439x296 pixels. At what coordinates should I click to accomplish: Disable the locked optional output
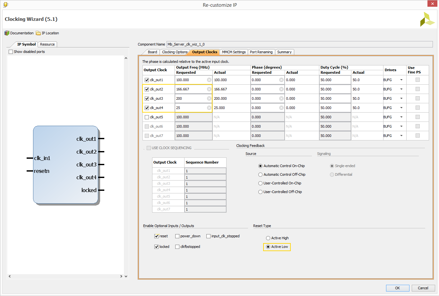click(156, 247)
